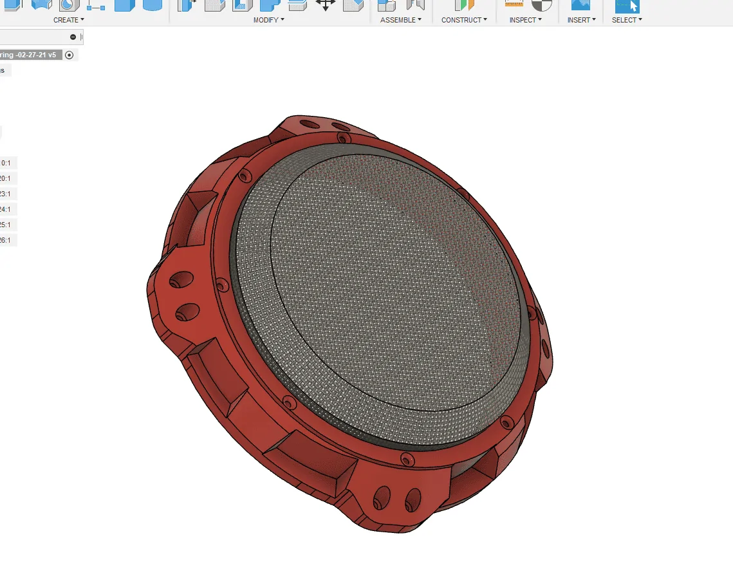Activate the ring -02-27-21 v5 component radio
The height and width of the screenshot is (578, 733).
pos(70,55)
